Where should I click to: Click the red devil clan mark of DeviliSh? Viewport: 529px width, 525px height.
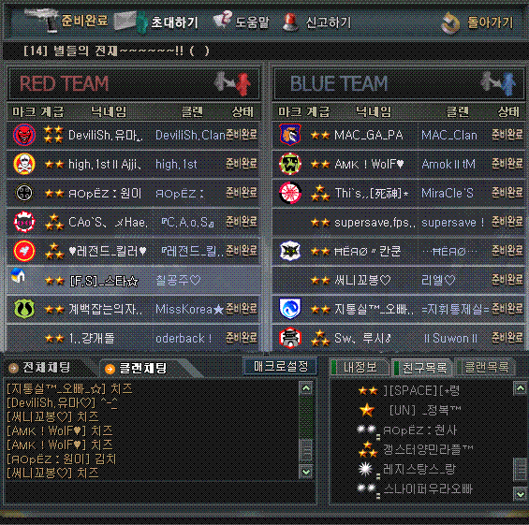coord(24,135)
